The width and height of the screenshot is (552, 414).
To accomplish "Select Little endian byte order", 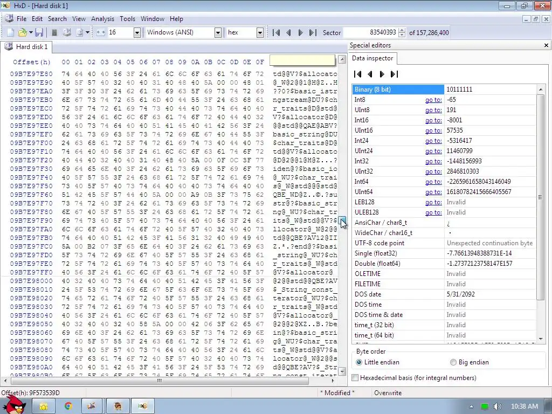I will [377, 362].
